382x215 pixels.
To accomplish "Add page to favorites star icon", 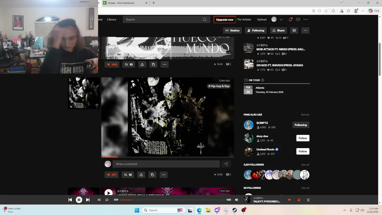I will point(326,11).
